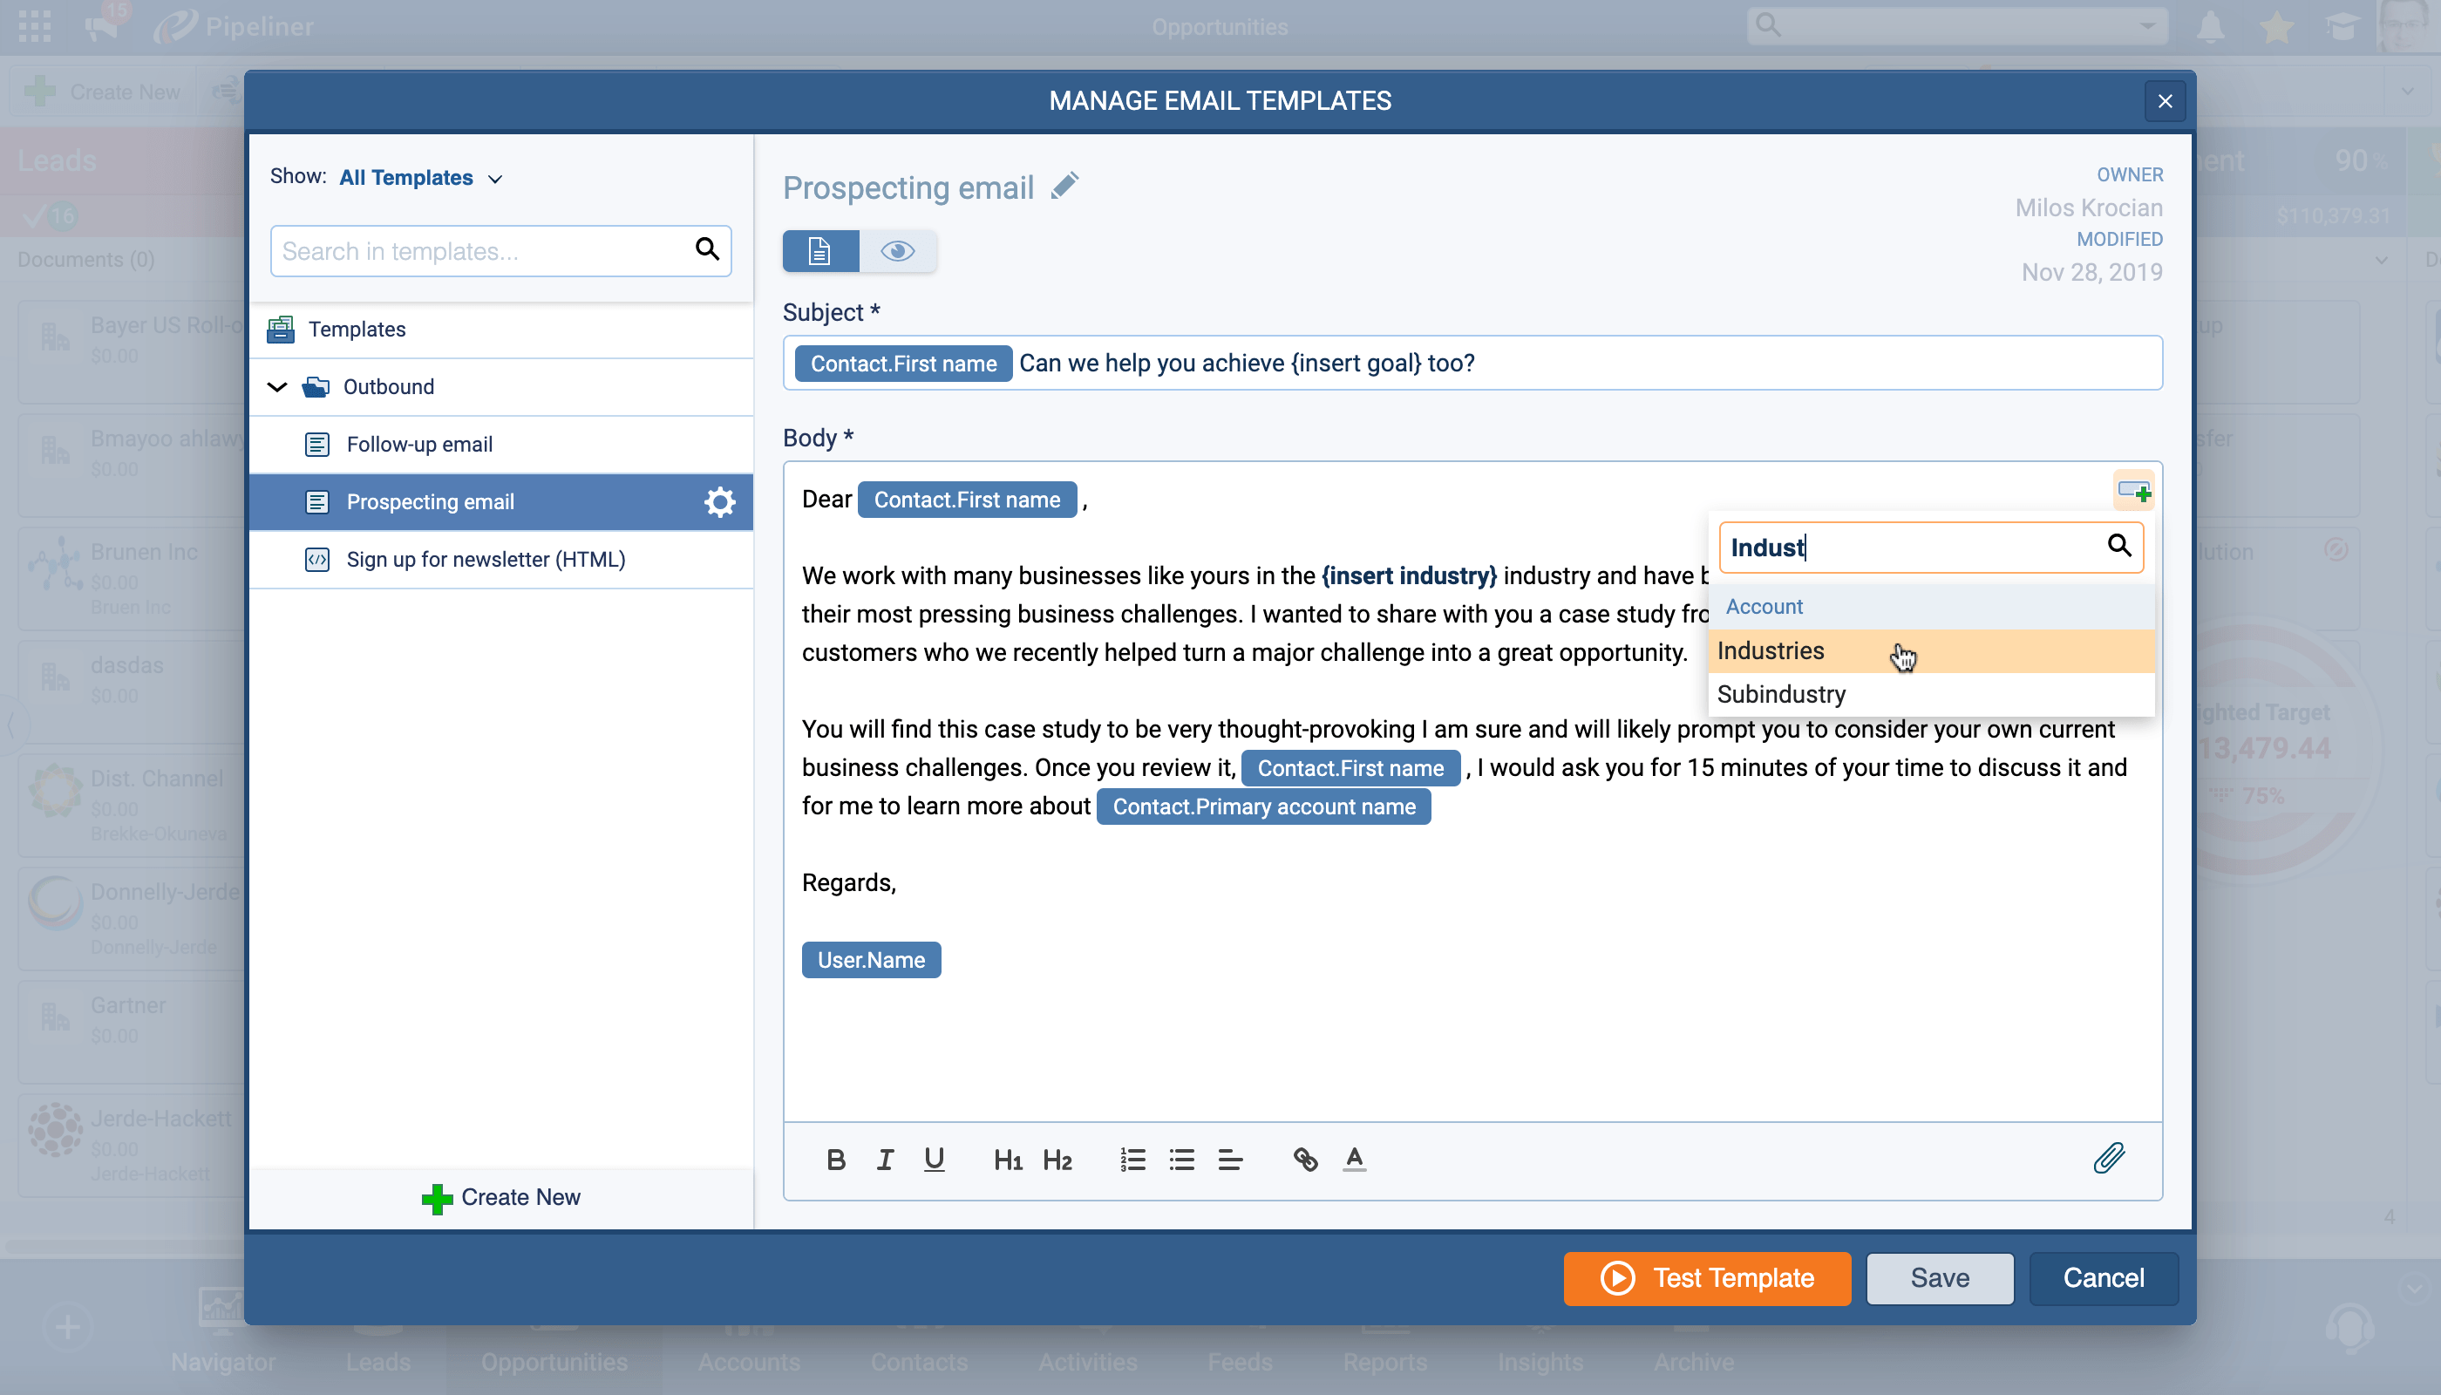
Task: Switch to preview mode with eye icon
Action: point(898,251)
